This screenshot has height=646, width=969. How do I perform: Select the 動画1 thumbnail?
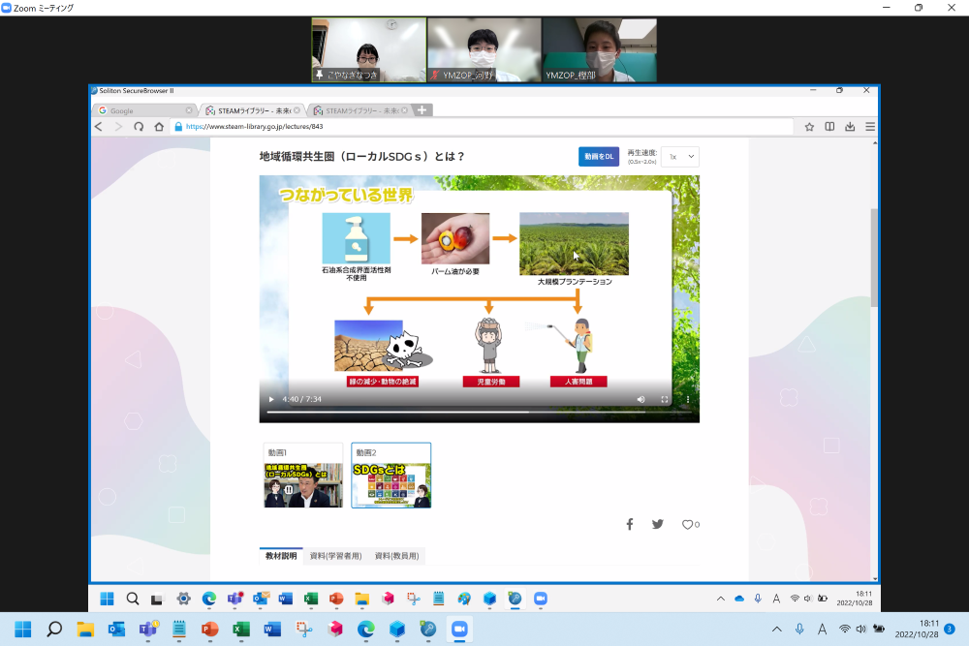coord(302,476)
